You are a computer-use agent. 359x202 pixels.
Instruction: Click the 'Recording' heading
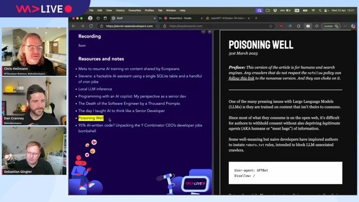90,36
